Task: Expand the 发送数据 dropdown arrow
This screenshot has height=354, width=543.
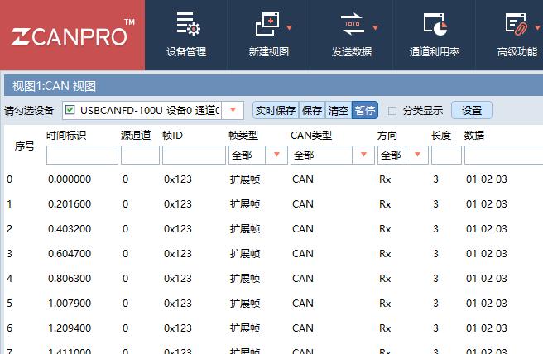Action: [375, 27]
